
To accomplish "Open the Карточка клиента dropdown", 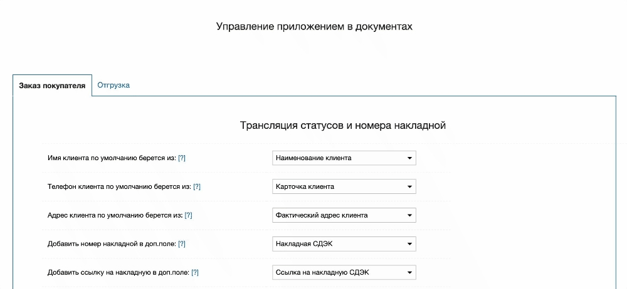I will point(344,187).
